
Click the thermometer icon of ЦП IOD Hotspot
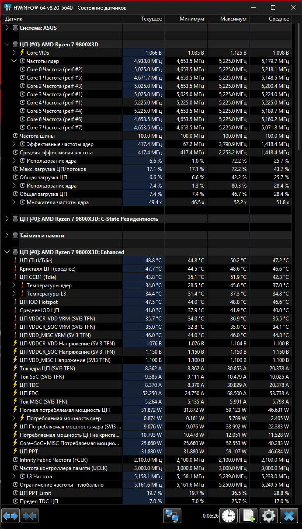[15, 302]
